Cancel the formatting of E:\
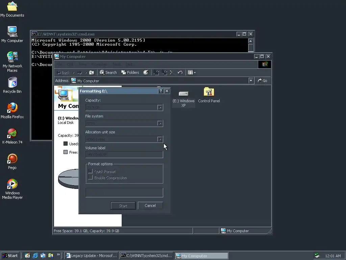This screenshot has width=346, height=260. [150, 205]
